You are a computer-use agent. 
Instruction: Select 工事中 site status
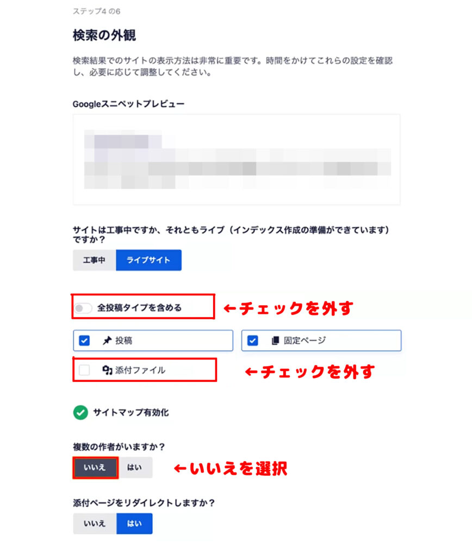[95, 260]
